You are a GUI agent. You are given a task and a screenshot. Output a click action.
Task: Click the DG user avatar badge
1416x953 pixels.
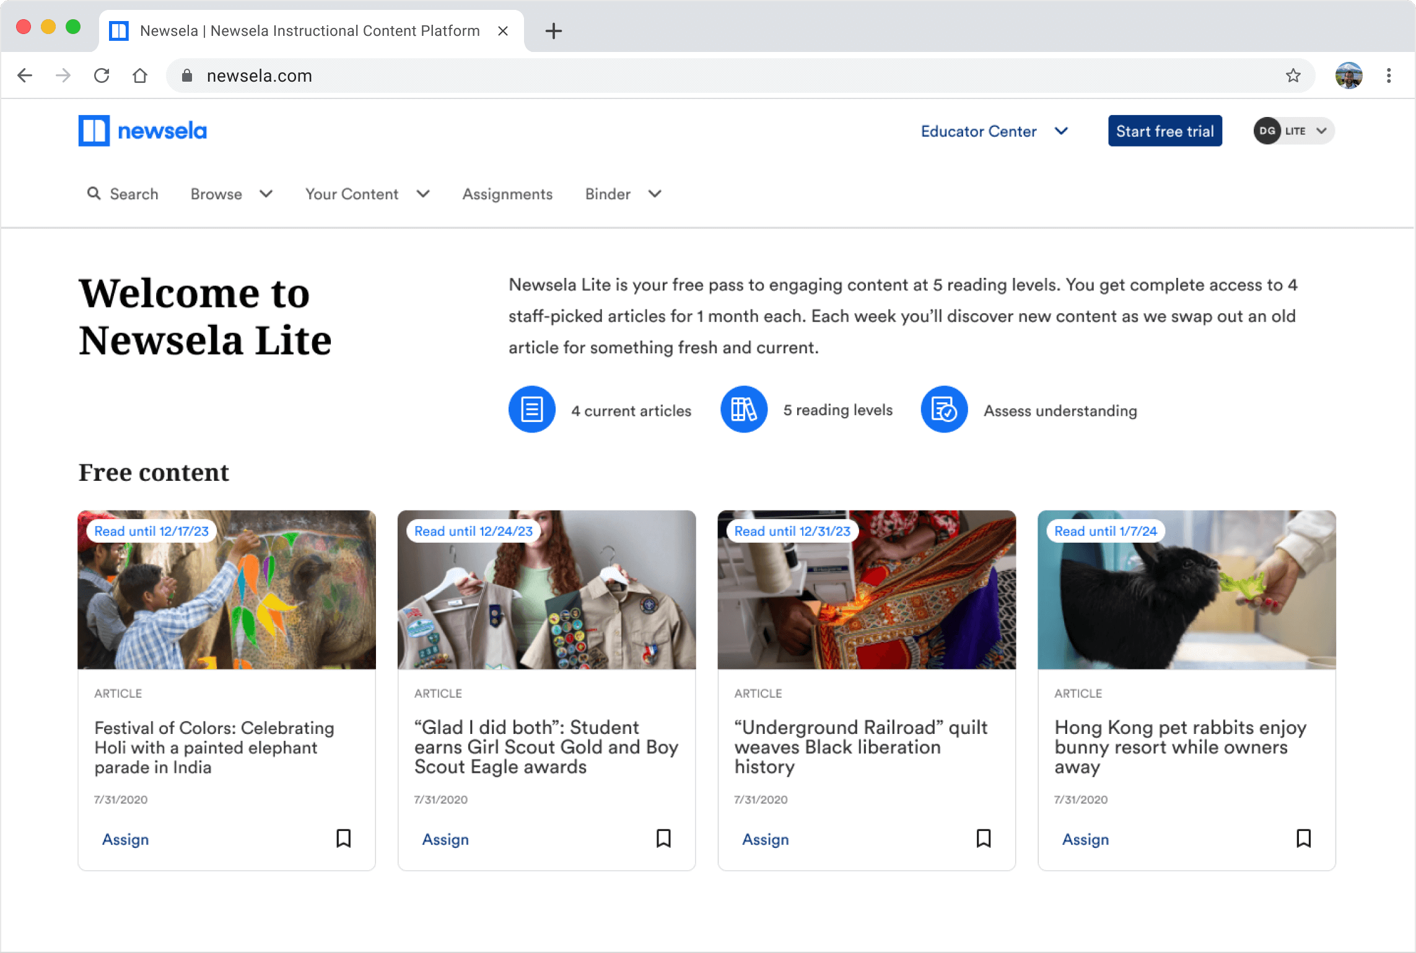coord(1267,131)
